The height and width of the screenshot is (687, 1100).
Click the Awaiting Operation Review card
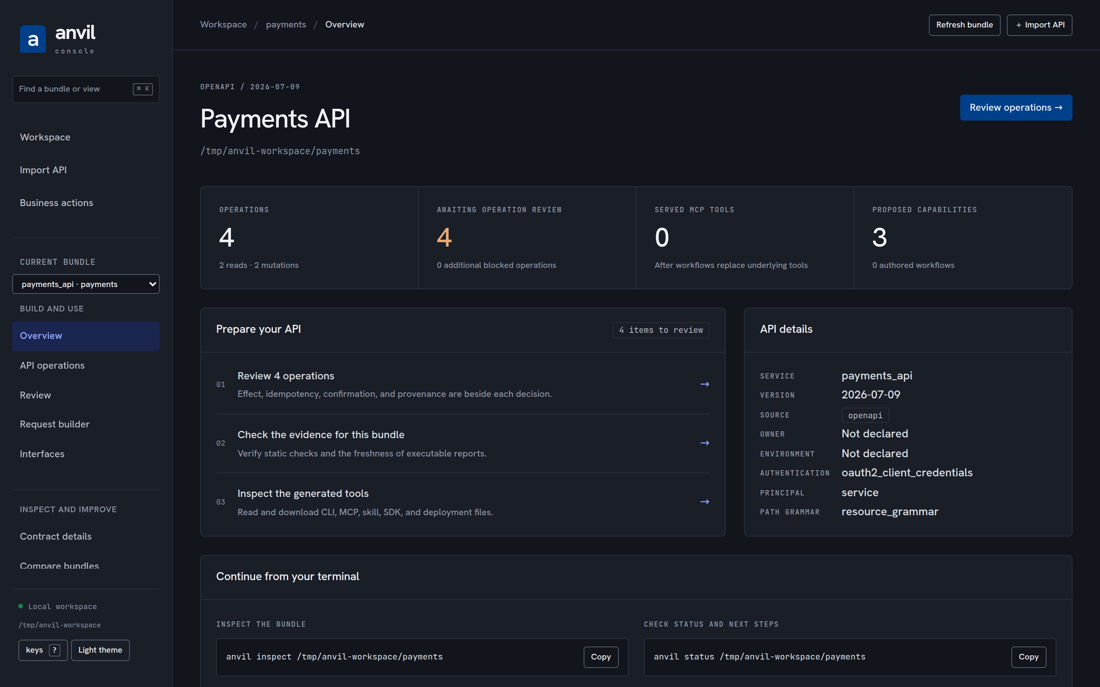coord(527,238)
